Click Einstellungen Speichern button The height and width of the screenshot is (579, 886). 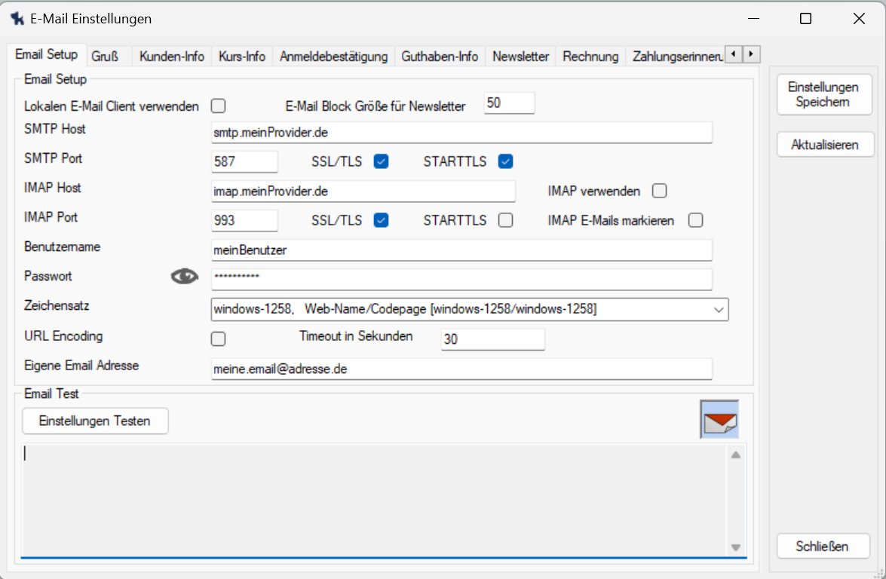coord(823,95)
